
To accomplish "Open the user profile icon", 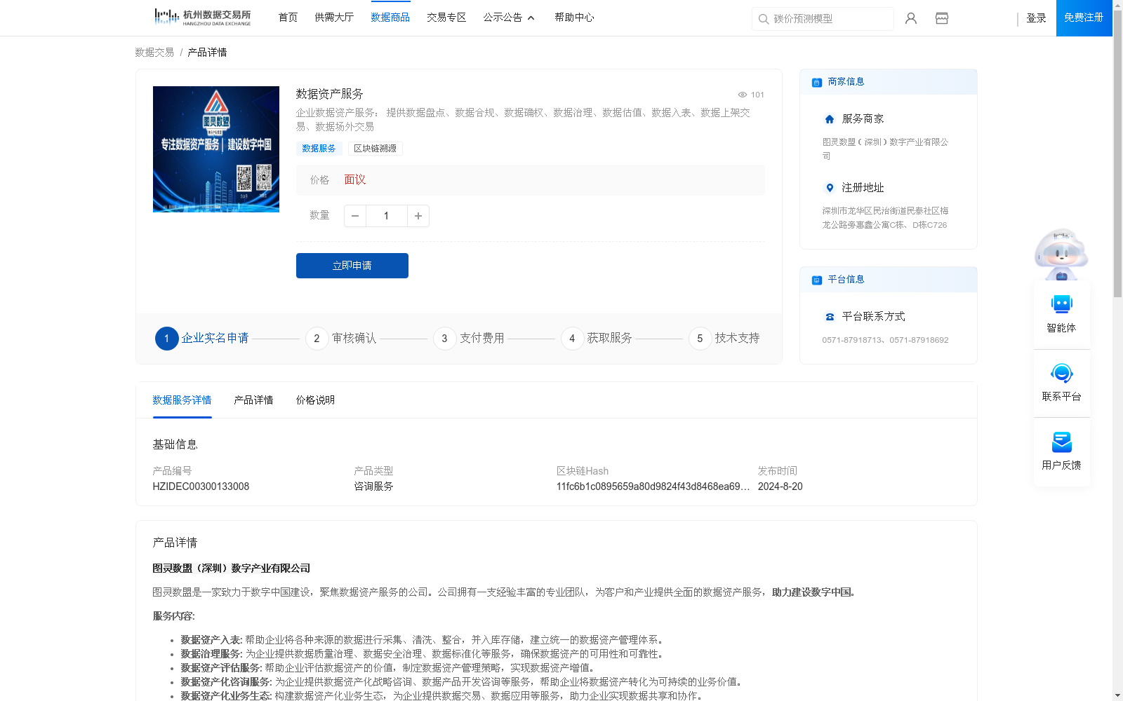I will pyautogui.click(x=911, y=18).
